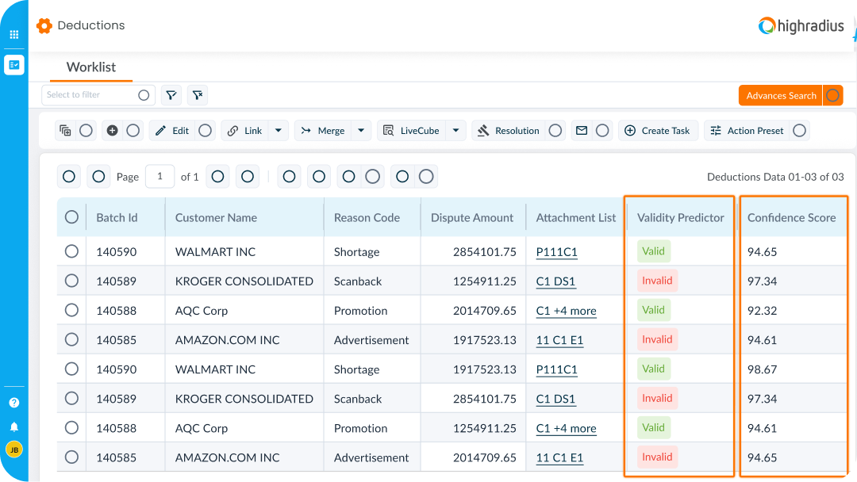
Task: Open the JB user avatar menu
Action: coord(13,449)
